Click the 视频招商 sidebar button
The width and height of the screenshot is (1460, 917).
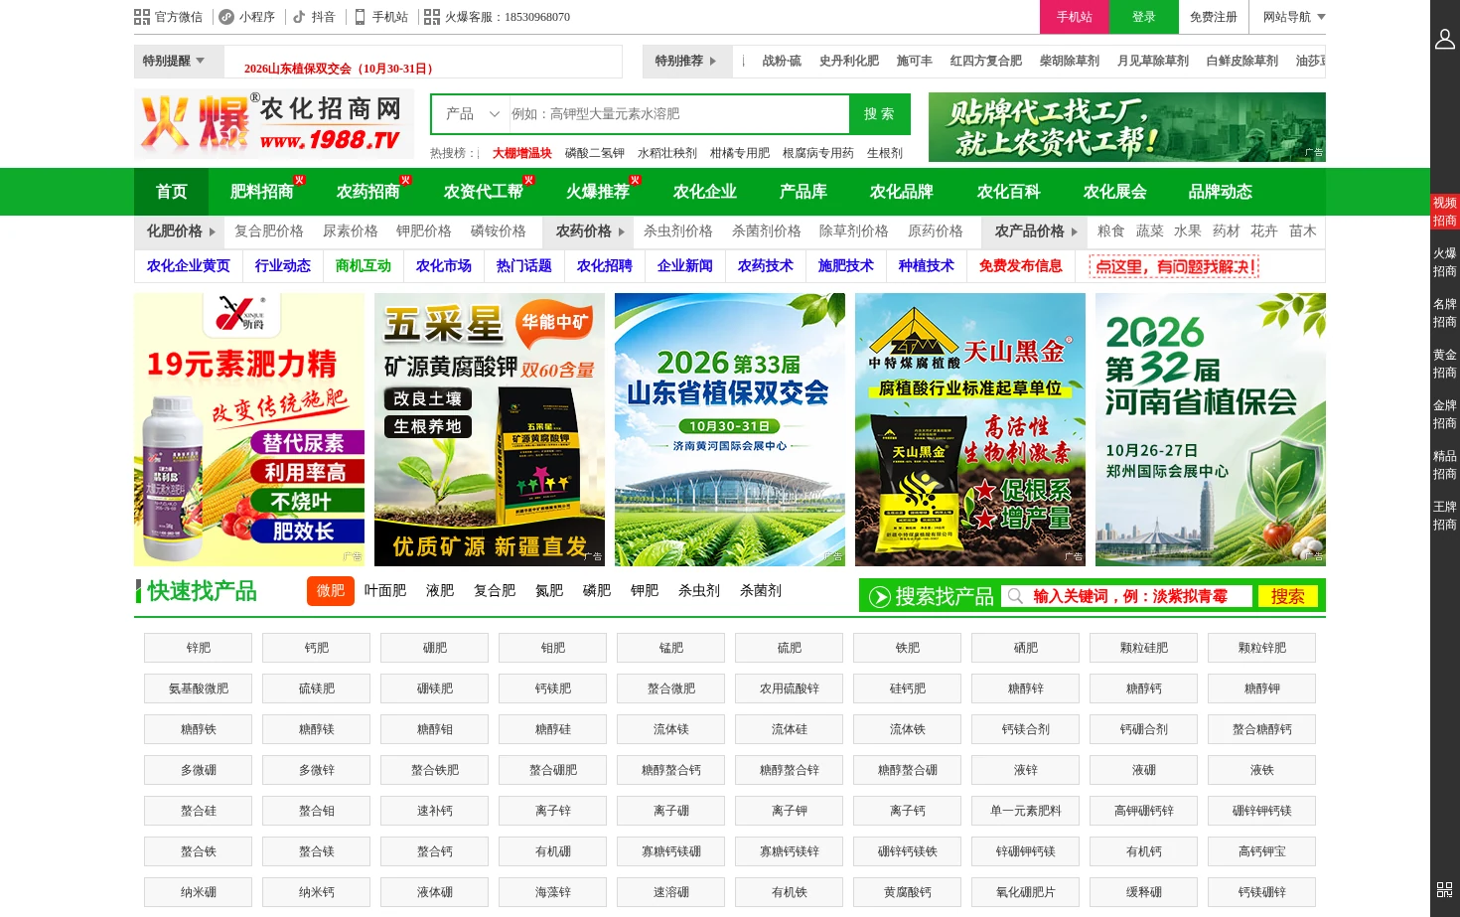click(1445, 212)
